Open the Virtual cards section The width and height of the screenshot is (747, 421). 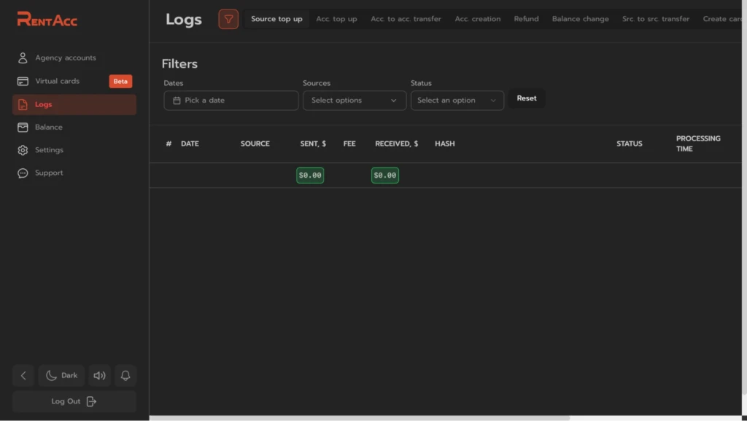[x=74, y=81]
